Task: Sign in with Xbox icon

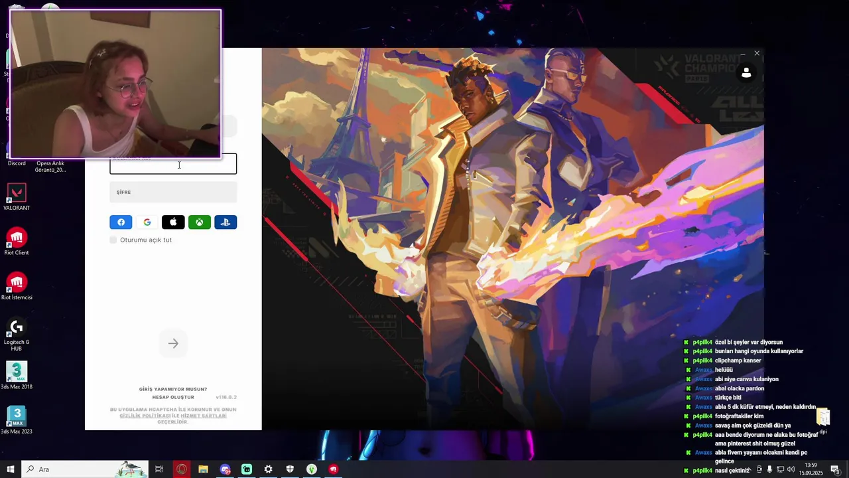Action: 199,222
